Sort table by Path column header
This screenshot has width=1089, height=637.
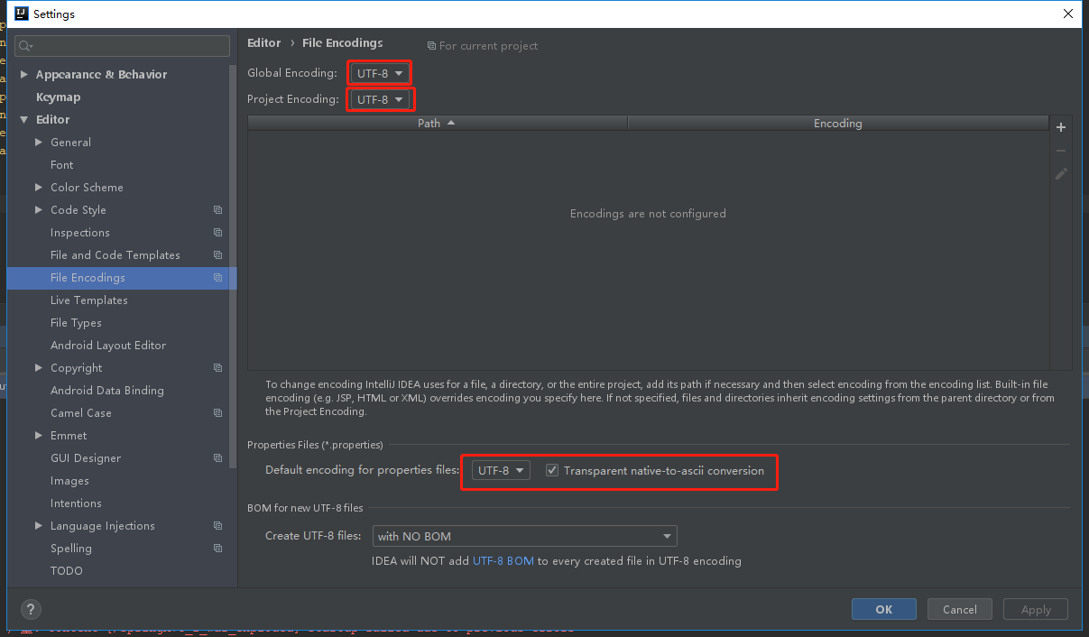coord(438,123)
